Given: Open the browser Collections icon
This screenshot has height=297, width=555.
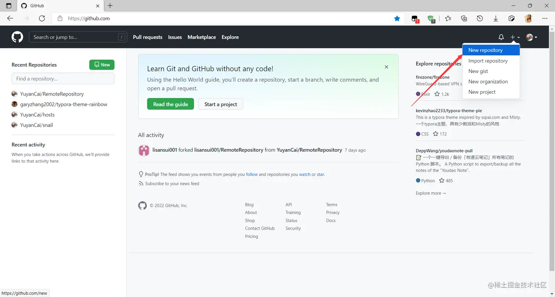Looking at the screenshot, I should coord(464,18).
